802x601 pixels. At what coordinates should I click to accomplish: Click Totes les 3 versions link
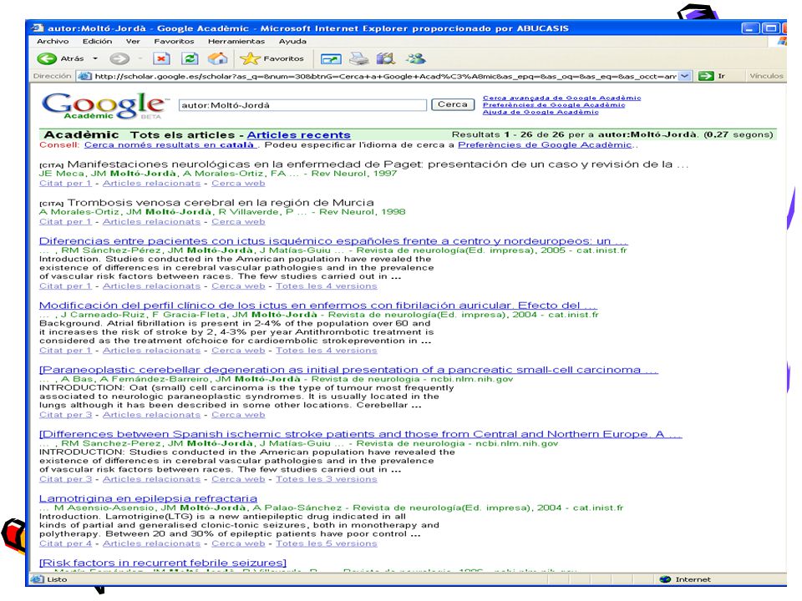[327, 479]
